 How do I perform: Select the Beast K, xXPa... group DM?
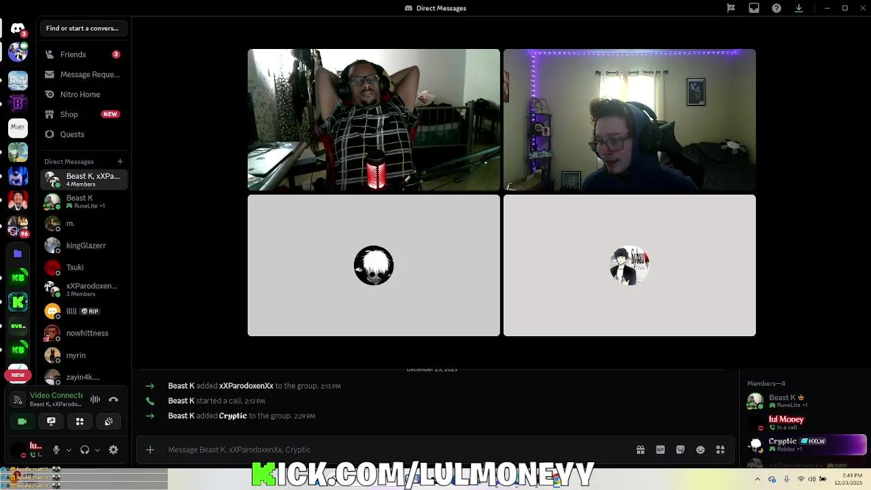point(83,180)
